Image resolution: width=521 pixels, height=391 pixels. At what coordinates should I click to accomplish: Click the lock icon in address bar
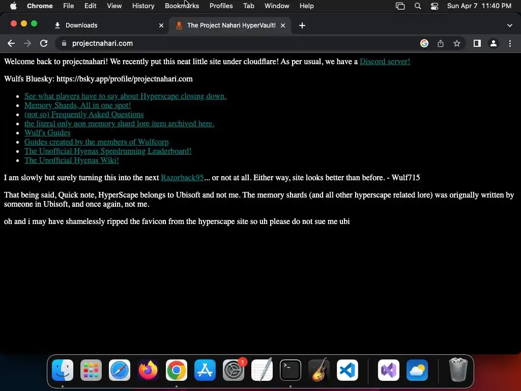[64, 44]
